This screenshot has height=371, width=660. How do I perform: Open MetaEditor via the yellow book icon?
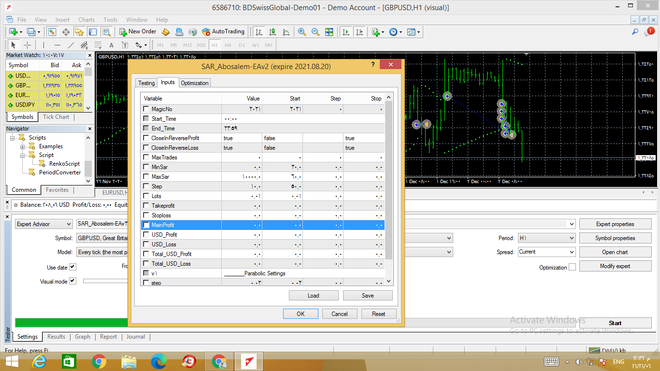tap(166, 32)
